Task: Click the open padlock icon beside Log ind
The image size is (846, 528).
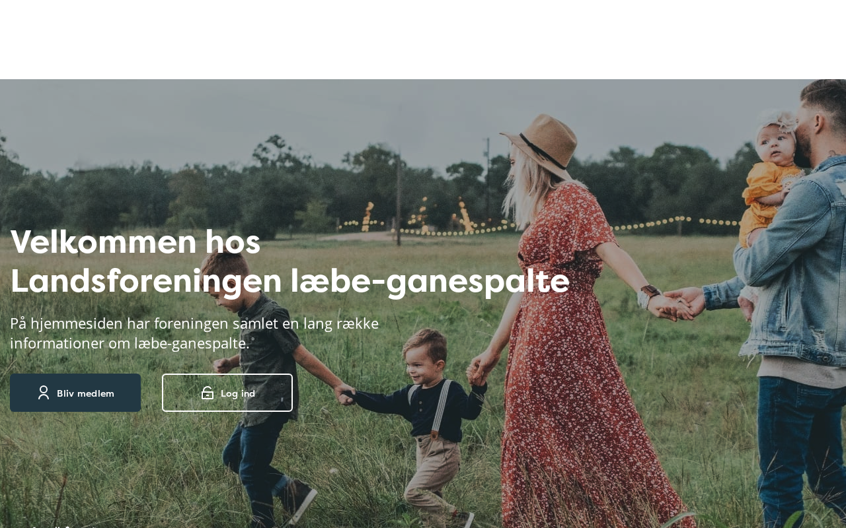Action: [208, 393]
